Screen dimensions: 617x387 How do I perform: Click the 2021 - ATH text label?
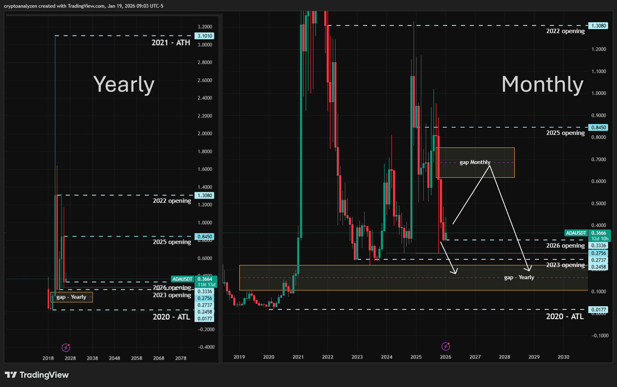(171, 42)
